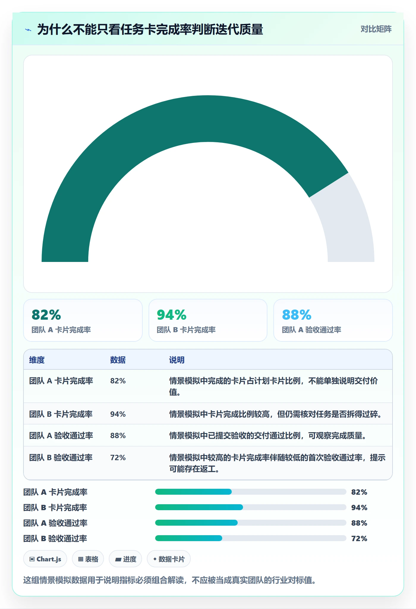Select the description starting 情景模拟中完成的卡片占计划

pyautogui.click(x=273, y=386)
